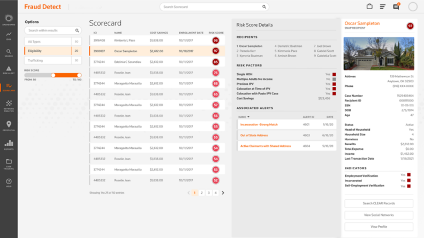
Task: Go to Geospatial map view
Action: [x=9, y=125]
